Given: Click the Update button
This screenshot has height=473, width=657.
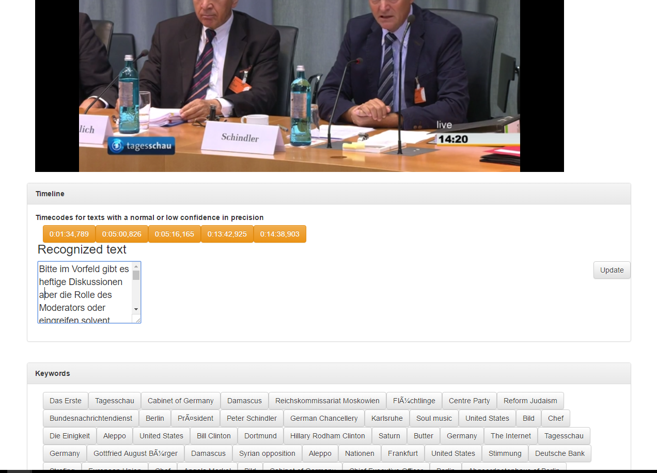Looking at the screenshot, I should [x=612, y=270].
